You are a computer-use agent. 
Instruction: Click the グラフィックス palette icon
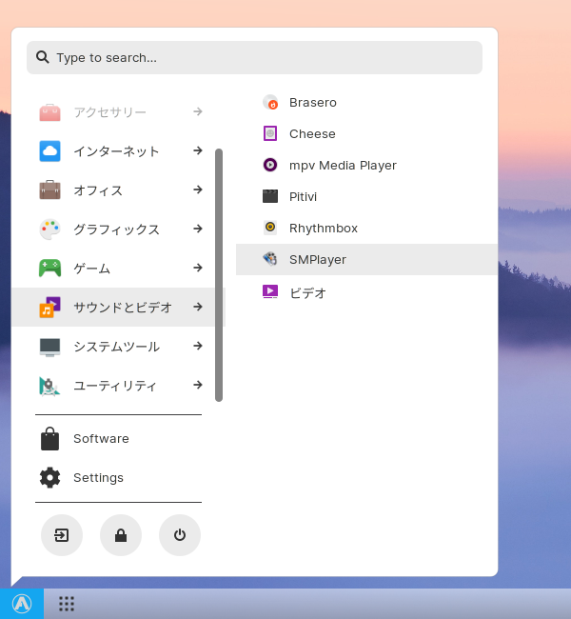pos(49,229)
